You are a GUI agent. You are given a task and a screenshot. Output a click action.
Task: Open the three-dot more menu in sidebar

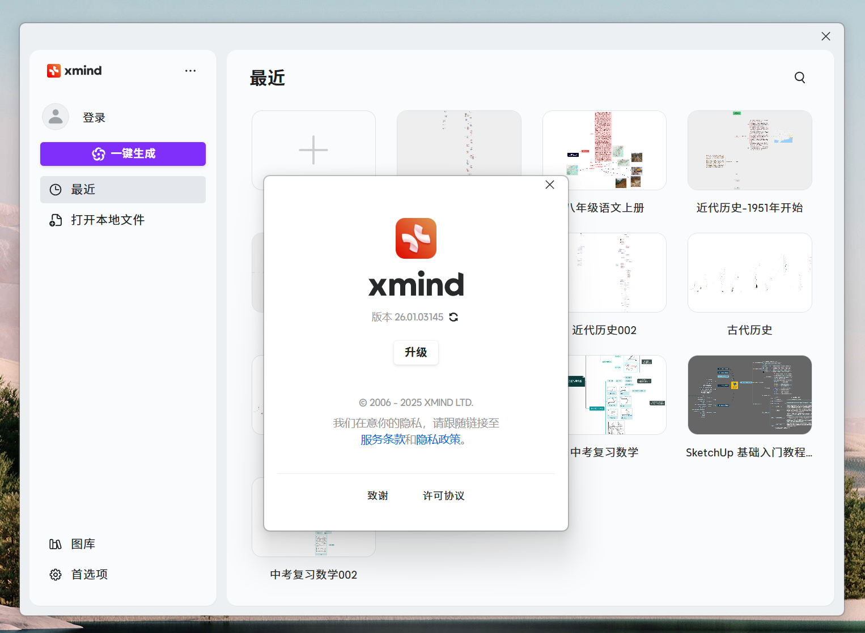click(x=190, y=71)
